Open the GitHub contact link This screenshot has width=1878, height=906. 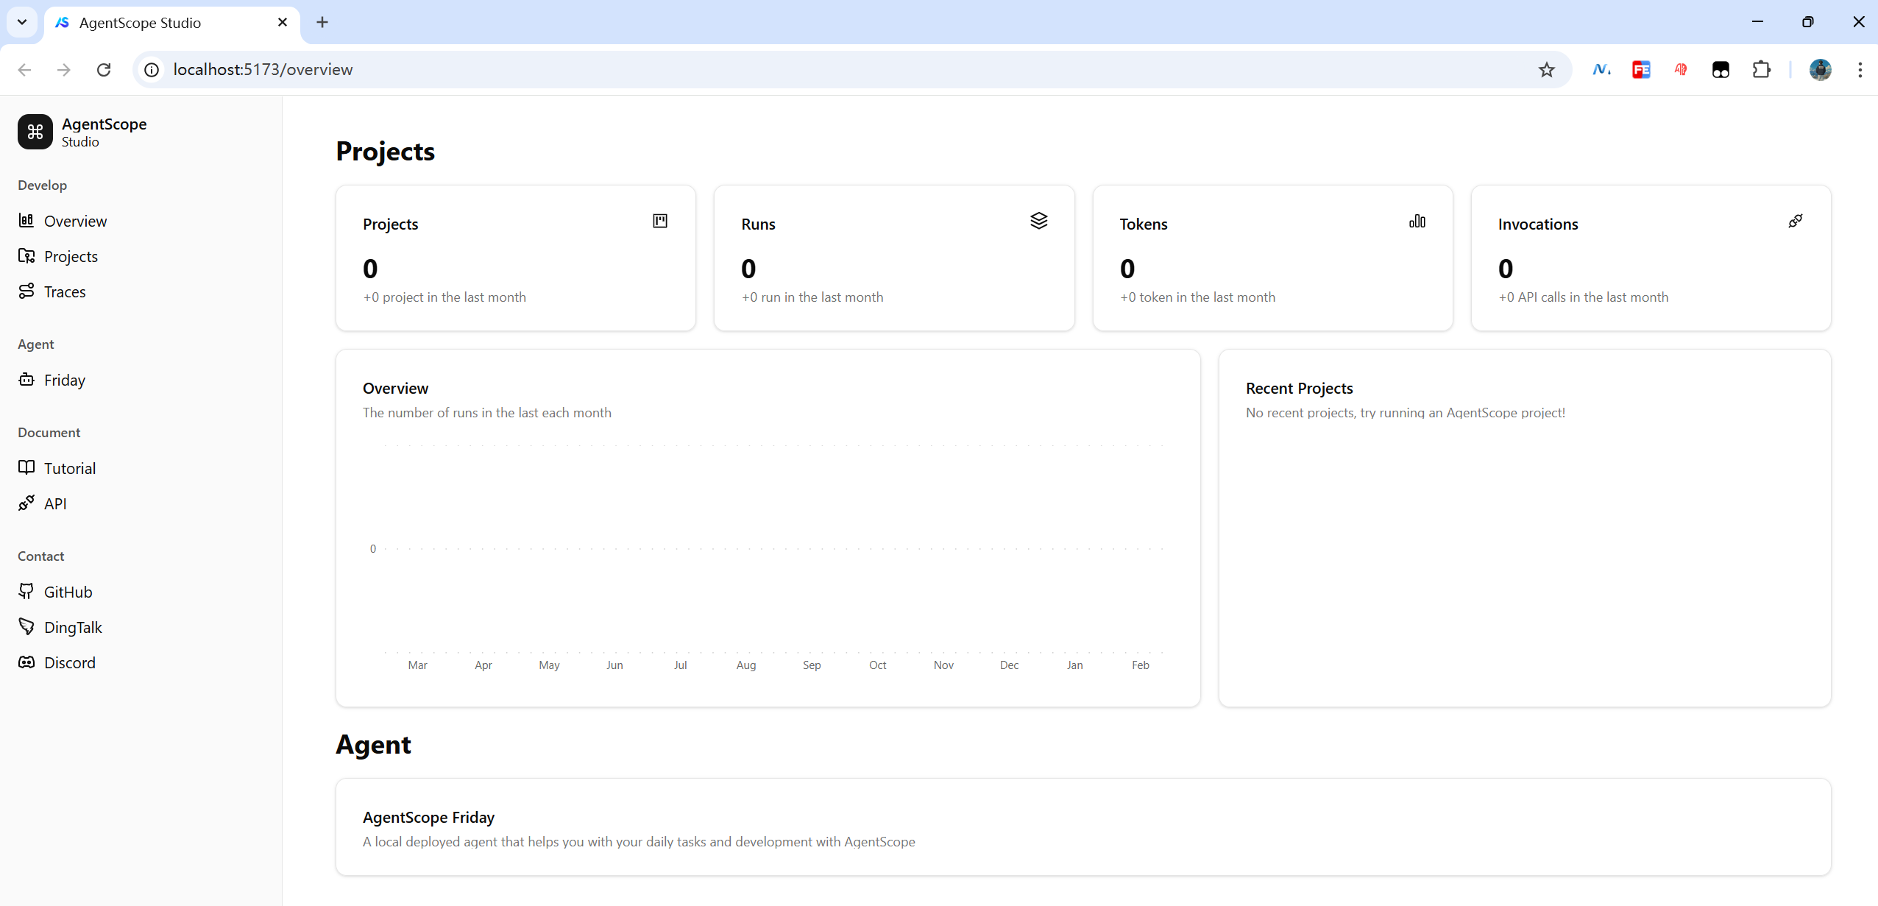(x=68, y=592)
